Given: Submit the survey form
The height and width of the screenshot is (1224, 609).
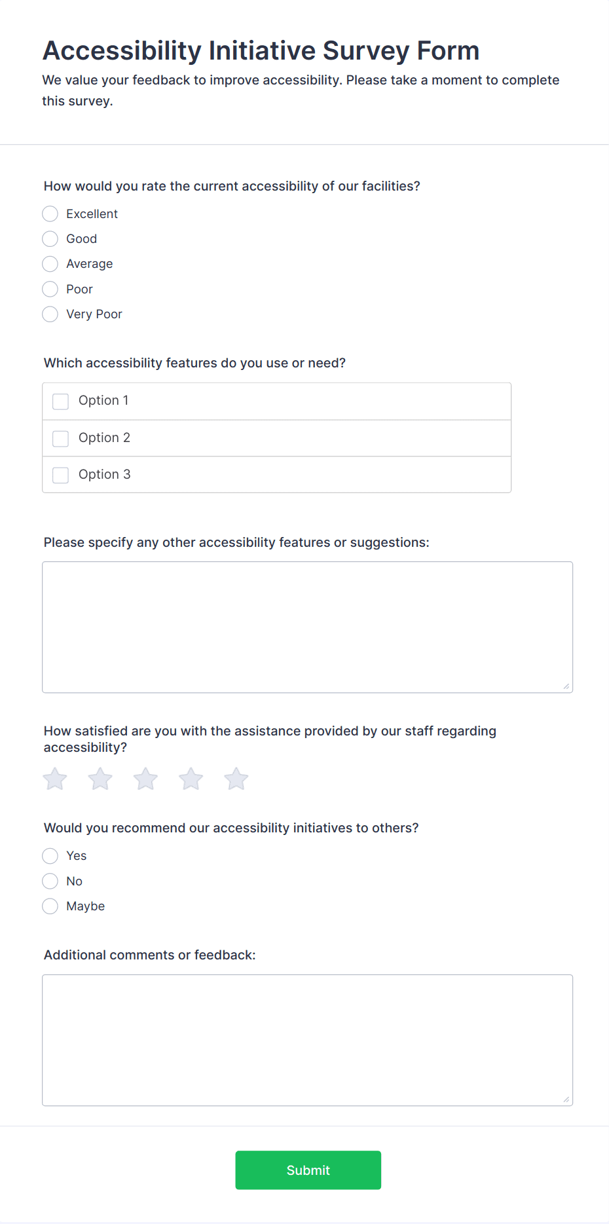Looking at the screenshot, I should (x=308, y=1170).
